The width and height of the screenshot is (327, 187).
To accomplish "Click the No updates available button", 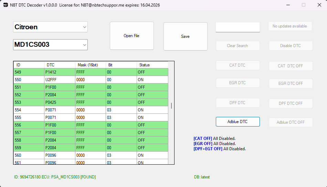I will click(290, 26).
